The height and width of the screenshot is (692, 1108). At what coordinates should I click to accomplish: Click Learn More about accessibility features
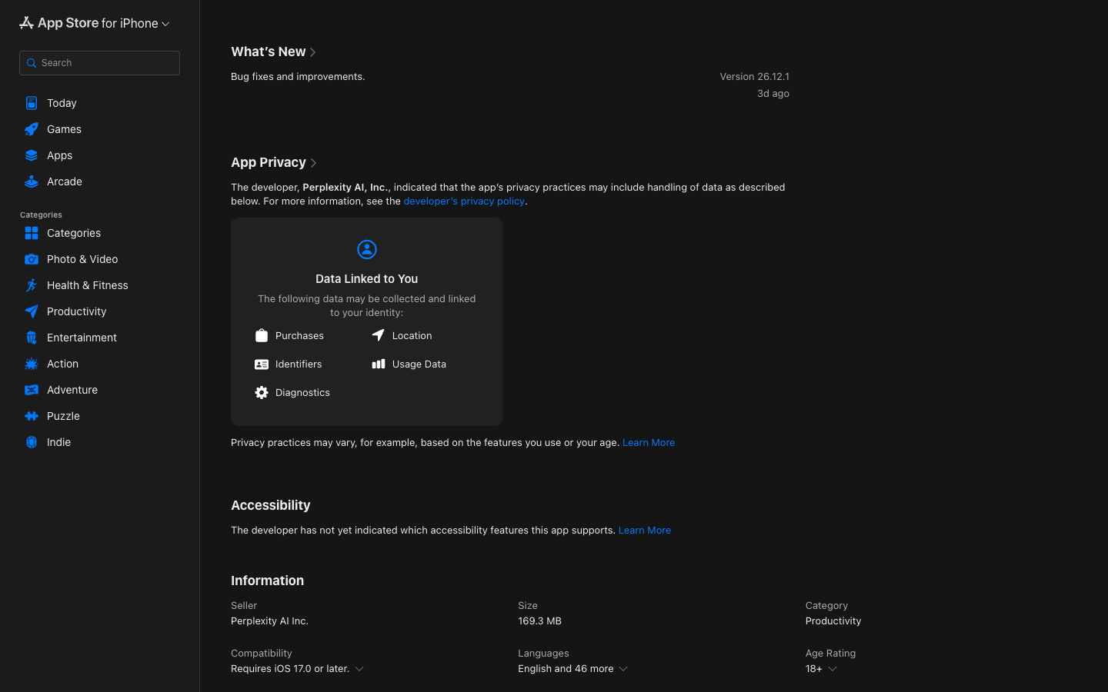(645, 531)
